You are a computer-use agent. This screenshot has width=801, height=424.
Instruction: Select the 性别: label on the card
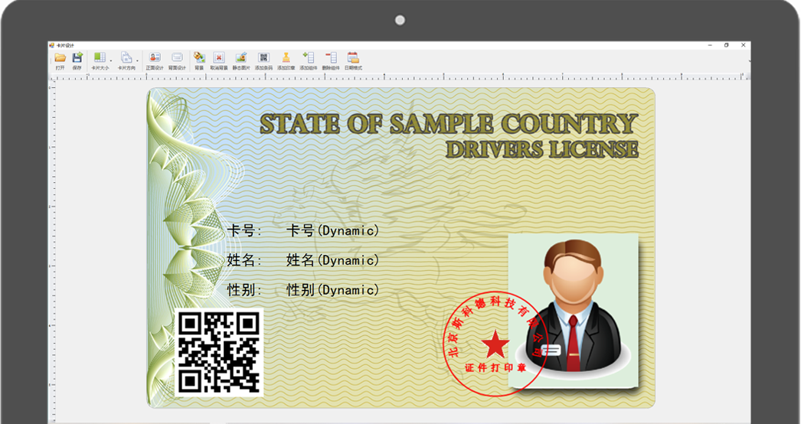point(244,290)
